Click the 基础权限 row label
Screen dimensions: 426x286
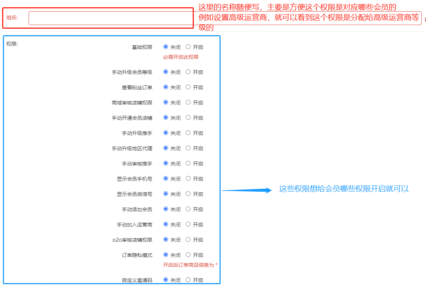coord(142,47)
